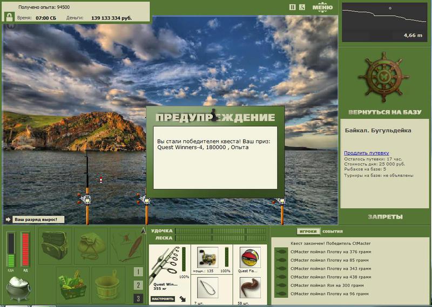
Task: Click the fish icon beside Плотву на 96 грамм
Action: [281, 294]
